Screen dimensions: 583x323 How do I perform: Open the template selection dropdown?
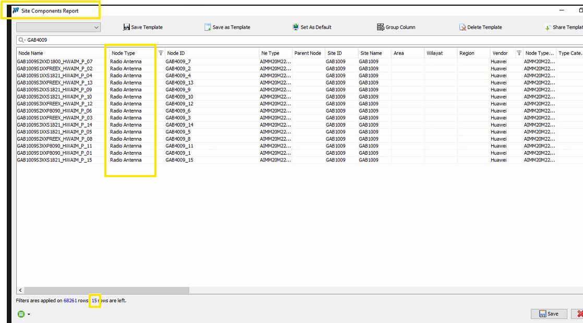tap(96, 28)
